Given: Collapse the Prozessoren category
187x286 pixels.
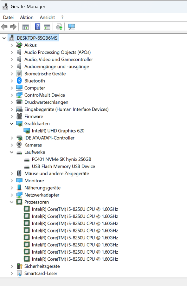Looking at the screenshot, I should tap(12, 202).
